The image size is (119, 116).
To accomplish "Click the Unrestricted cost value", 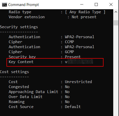I will coord(78,82).
